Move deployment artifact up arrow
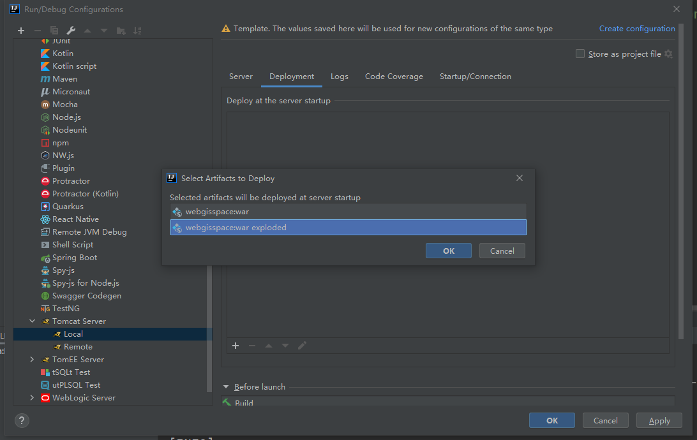697x440 pixels. 269,346
